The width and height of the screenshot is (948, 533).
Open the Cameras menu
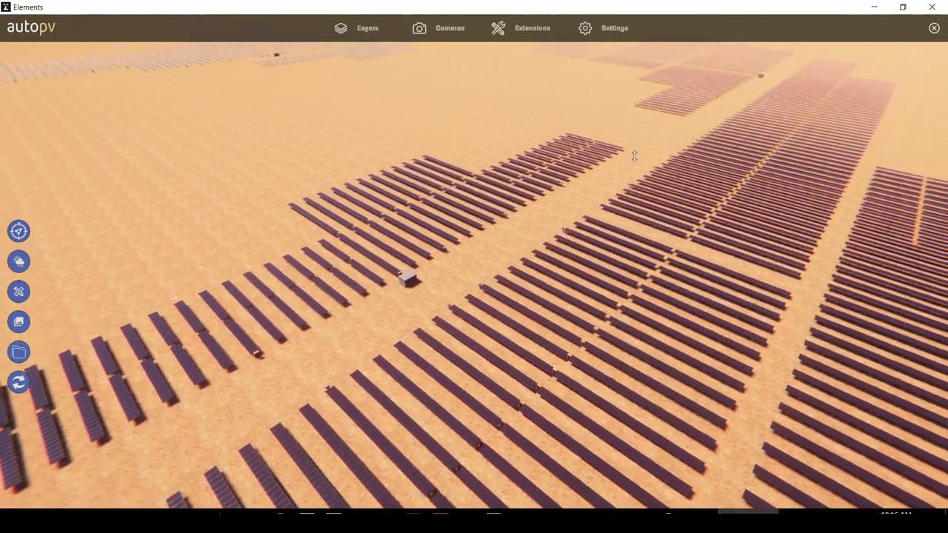pos(438,28)
